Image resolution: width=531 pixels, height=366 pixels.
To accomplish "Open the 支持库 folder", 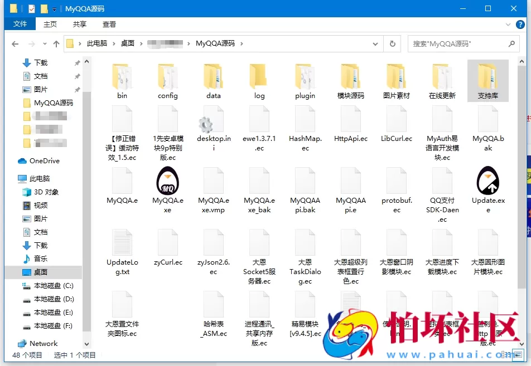I will [x=487, y=78].
